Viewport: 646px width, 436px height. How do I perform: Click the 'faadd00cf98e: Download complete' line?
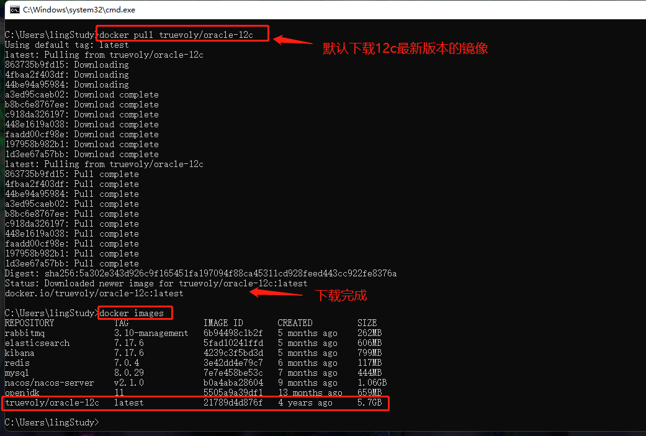pos(81,134)
